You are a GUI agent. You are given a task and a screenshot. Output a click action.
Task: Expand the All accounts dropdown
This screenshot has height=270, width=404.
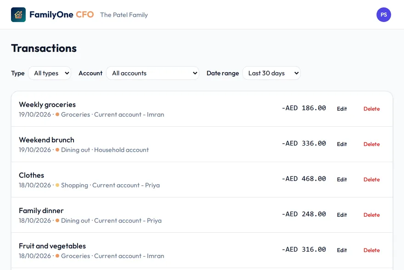pyautogui.click(x=153, y=73)
